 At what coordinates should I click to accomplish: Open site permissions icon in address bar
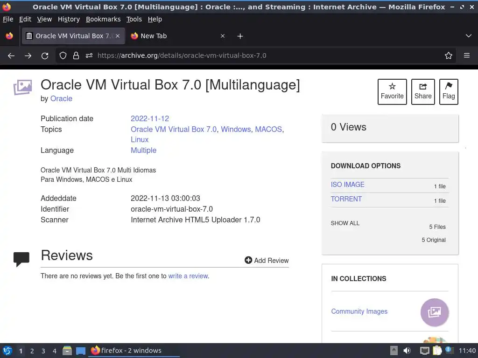coord(89,56)
